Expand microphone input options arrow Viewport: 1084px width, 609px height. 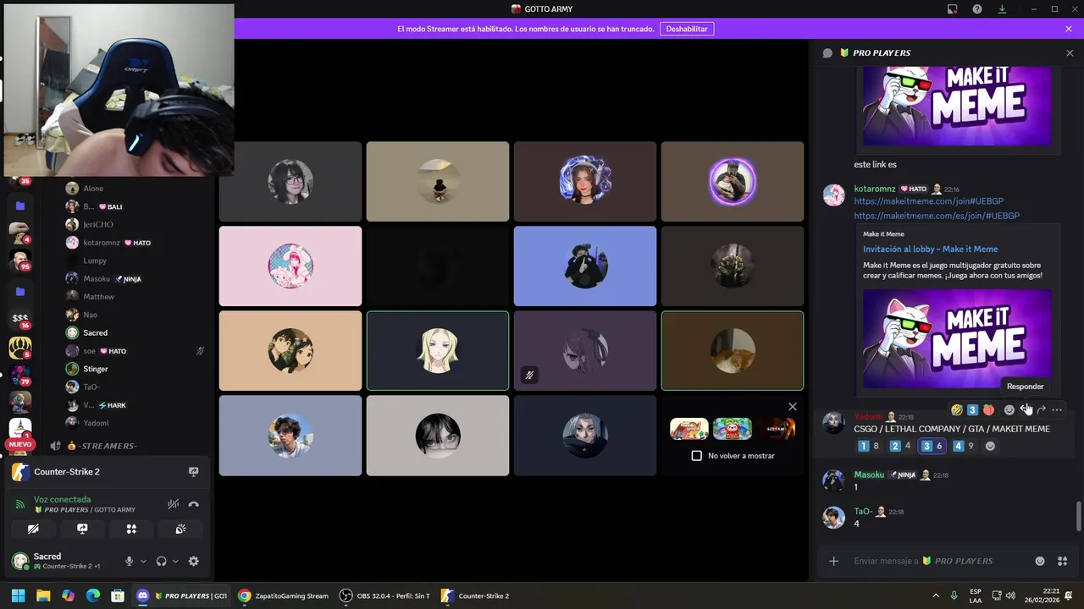coord(143,561)
